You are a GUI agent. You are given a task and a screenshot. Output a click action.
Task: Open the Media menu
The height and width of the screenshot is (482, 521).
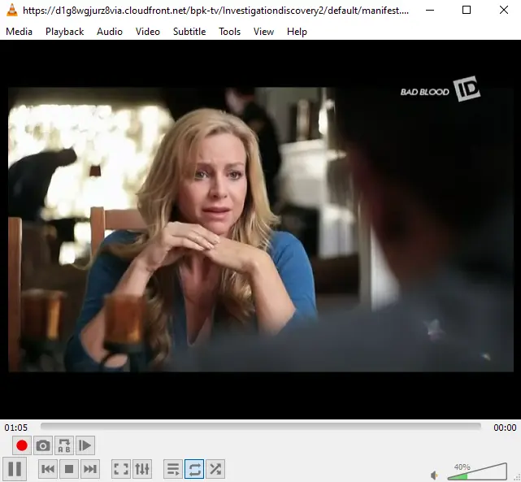click(x=20, y=32)
